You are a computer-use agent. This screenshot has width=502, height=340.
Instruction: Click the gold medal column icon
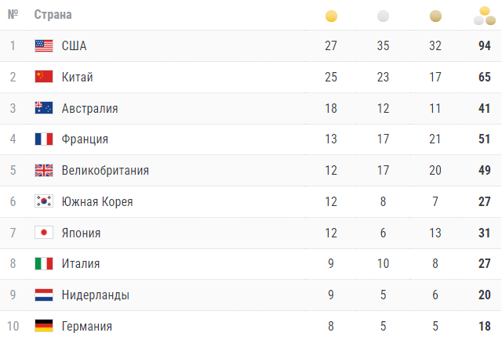point(331,15)
